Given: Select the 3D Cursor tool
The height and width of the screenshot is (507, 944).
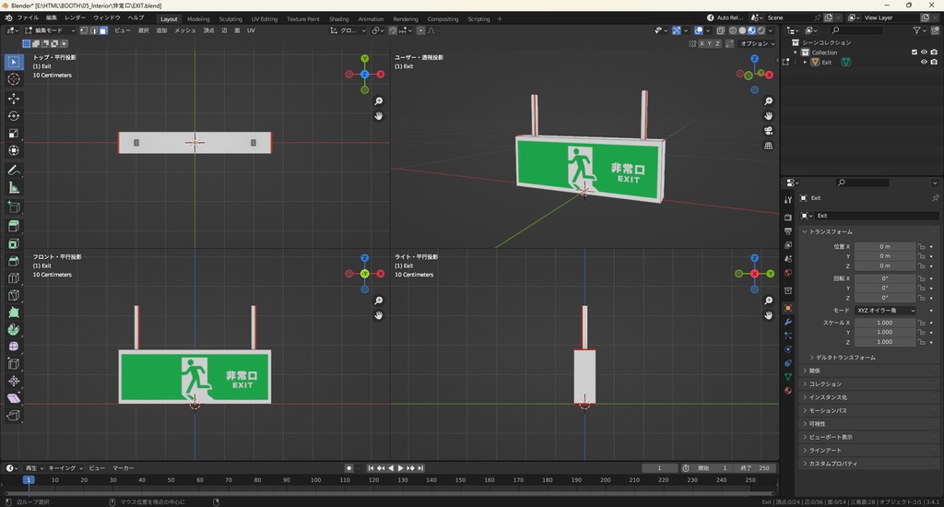Looking at the screenshot, I should (14, 79).
